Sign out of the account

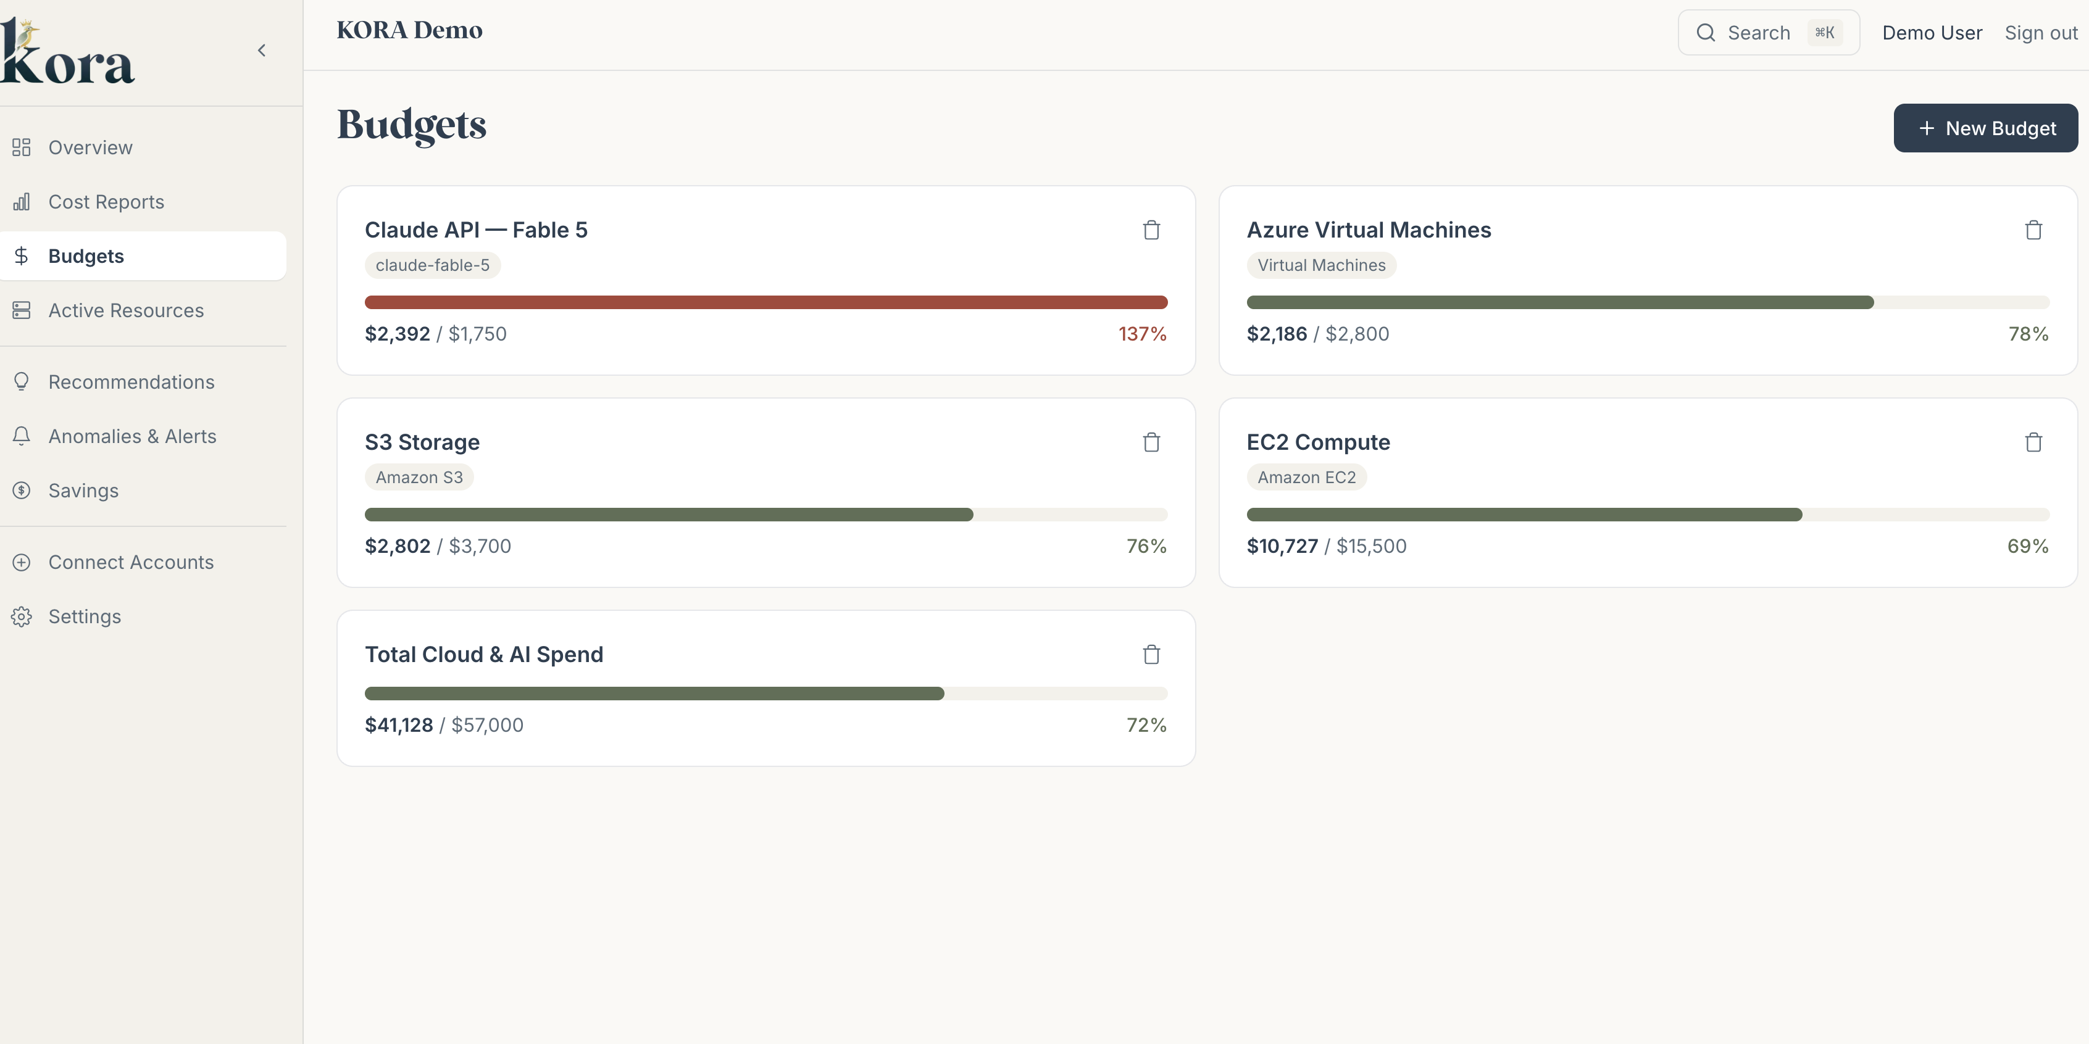click(2040, 33)
